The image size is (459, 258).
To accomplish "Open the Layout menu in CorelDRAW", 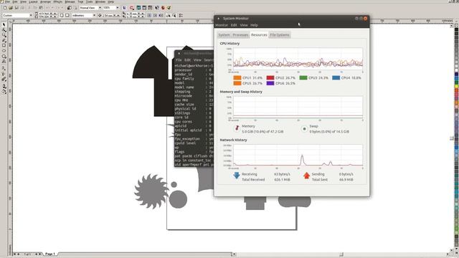I will [34, 1].
